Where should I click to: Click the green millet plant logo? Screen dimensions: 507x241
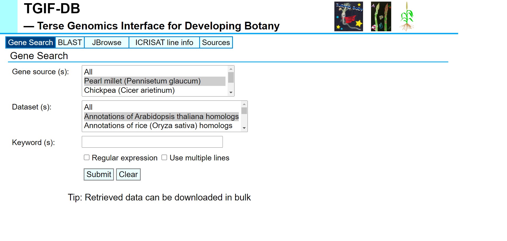407,16
